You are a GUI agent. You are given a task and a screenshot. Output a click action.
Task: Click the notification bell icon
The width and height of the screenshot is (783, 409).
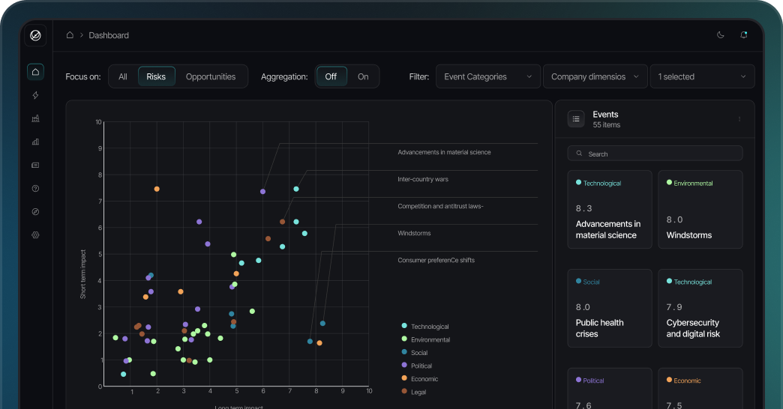point(743,34)
